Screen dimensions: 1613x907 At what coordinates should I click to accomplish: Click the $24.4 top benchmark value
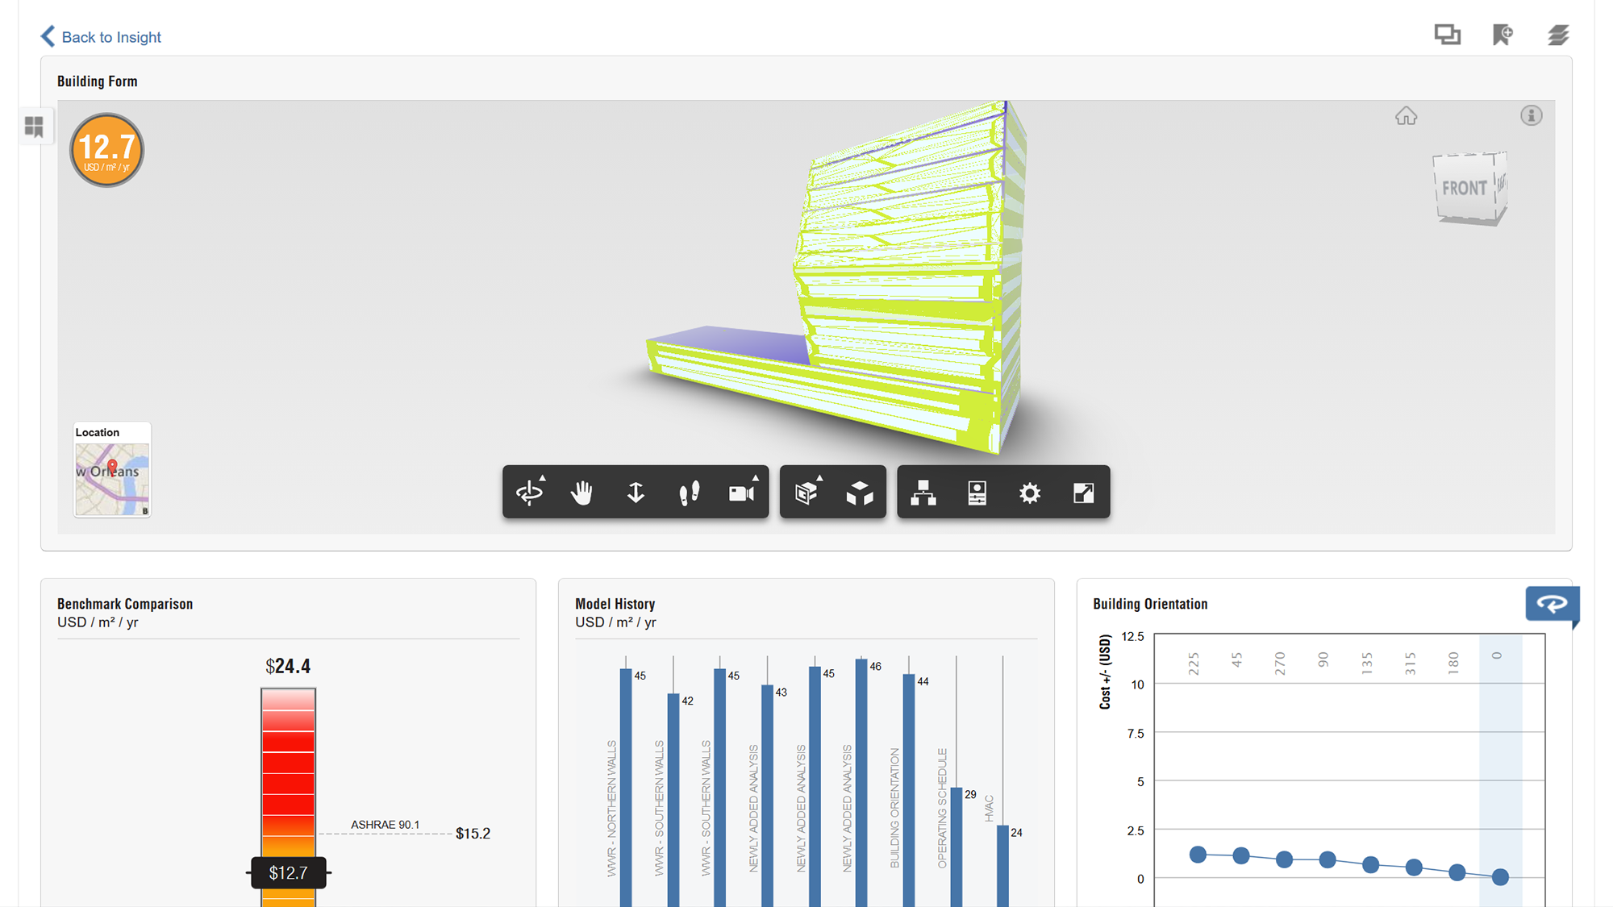[288, 666]
